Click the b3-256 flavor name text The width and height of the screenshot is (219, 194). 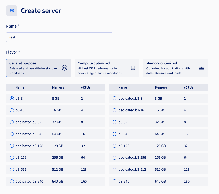tap(21, 158)
